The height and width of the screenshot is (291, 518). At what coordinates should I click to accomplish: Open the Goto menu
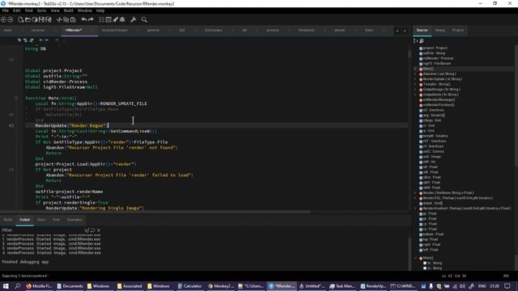(x=41, y=11)
